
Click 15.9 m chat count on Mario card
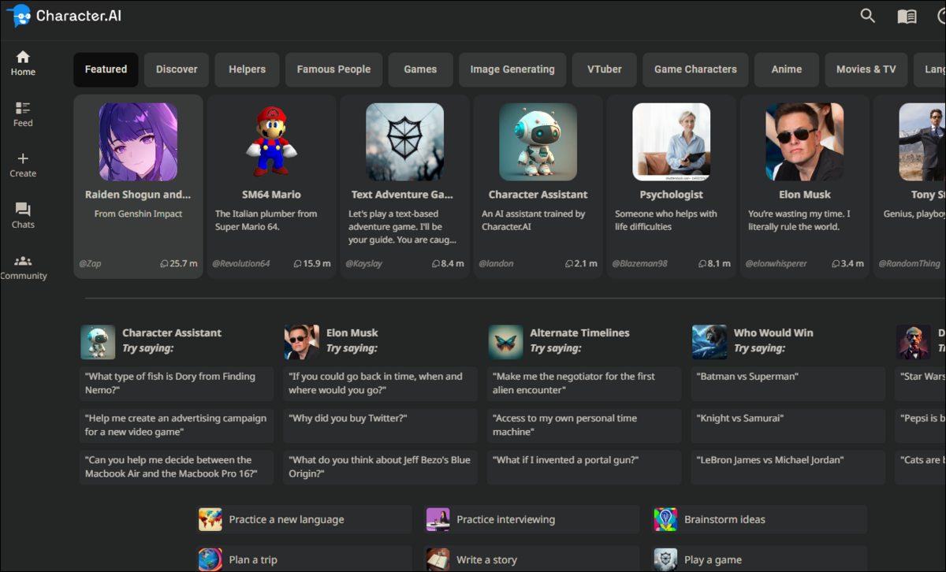pos(312,264)
